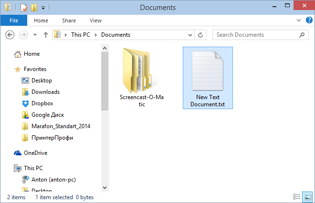
Task: Click the navigation pane scrollbar thumb
Action: 105,81
